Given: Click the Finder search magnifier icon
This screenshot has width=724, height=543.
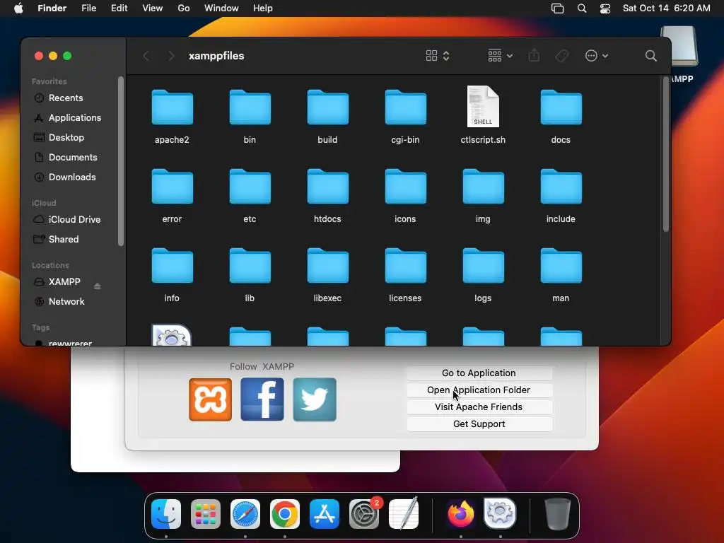Looking at the screenshot, I should click(650, 56).
